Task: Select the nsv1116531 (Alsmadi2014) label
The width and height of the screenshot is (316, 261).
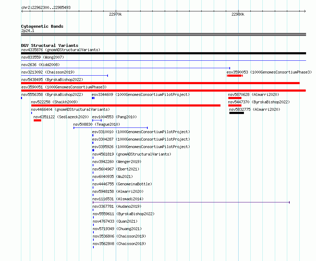Action: pos(118,199)
